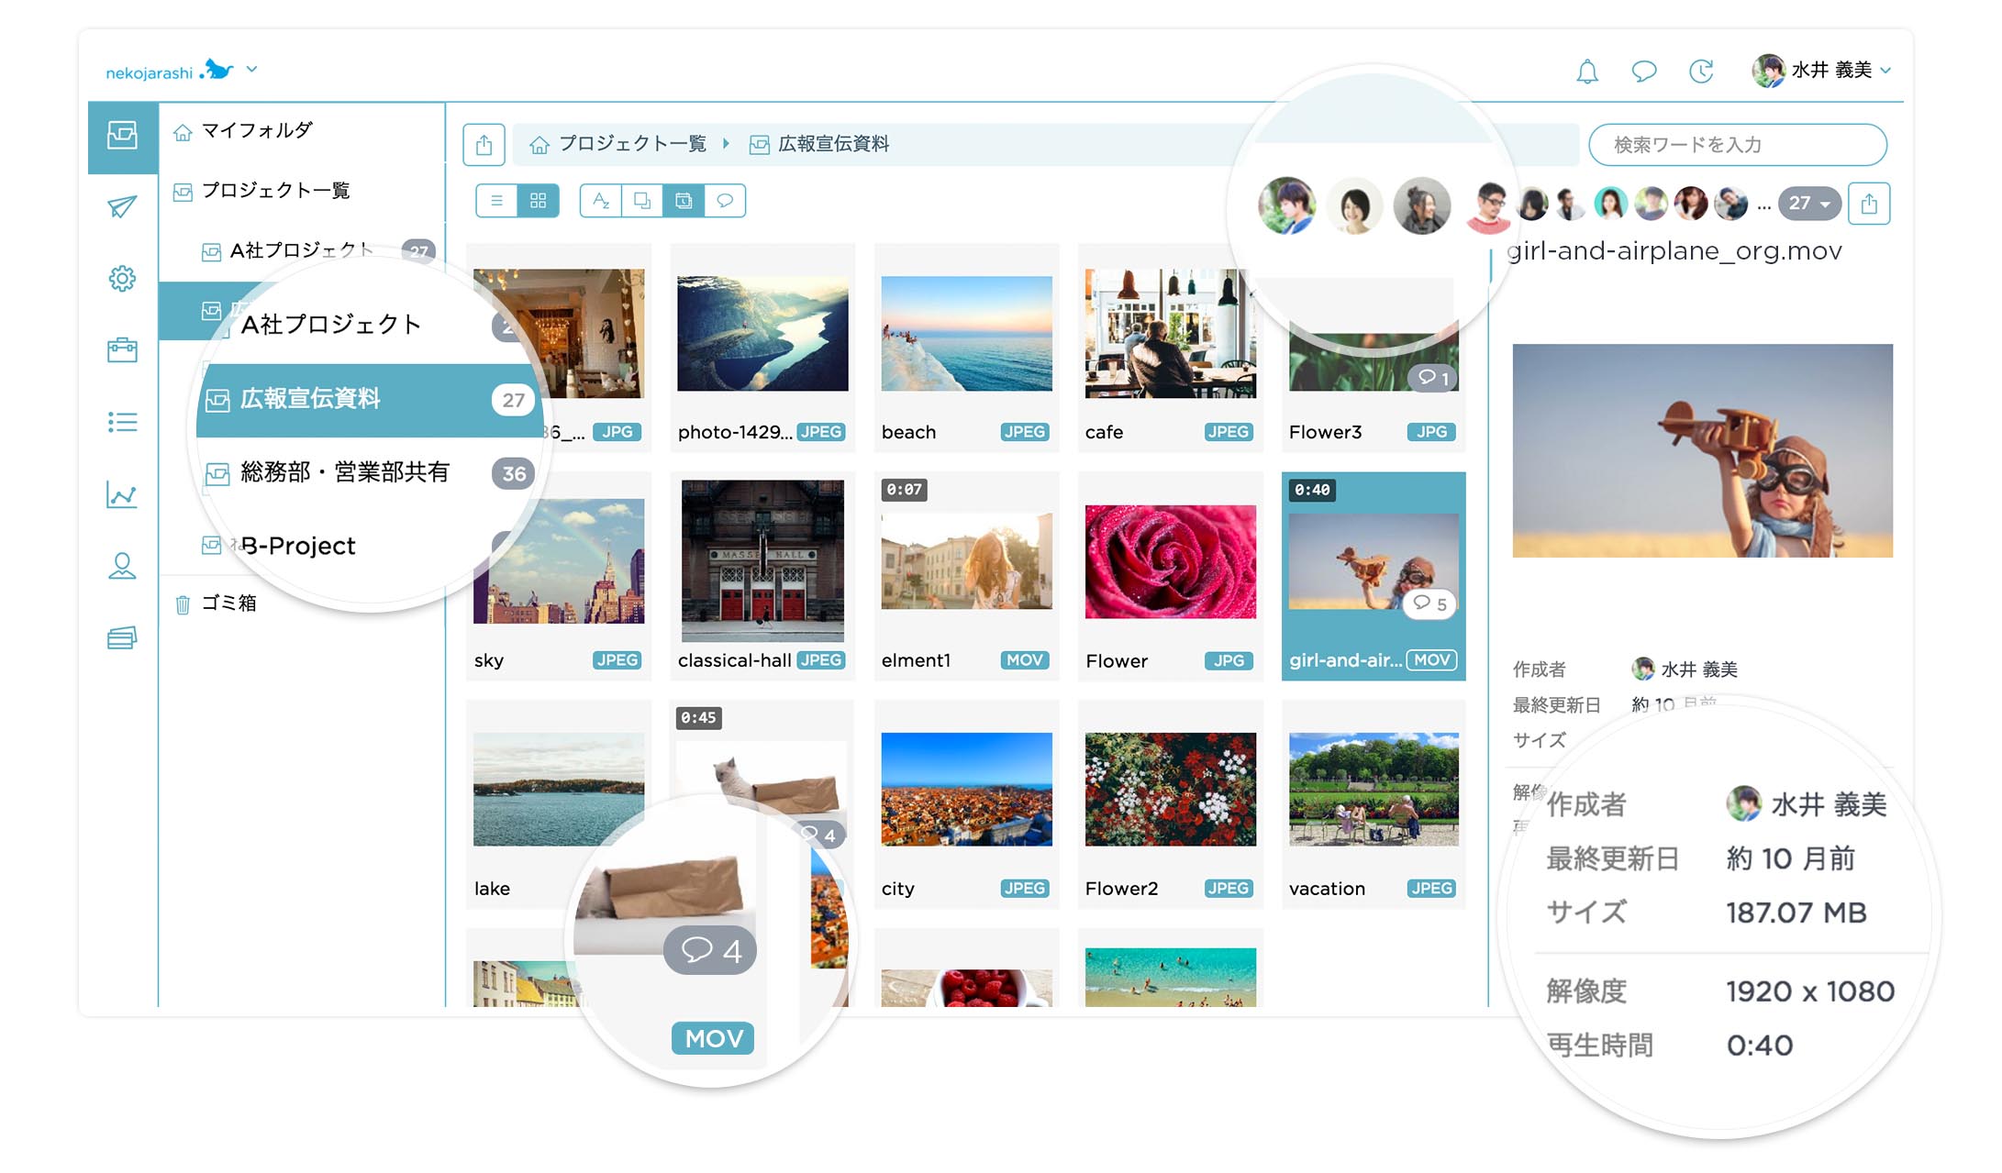This screenshot has width=2002, height=1173.
Task: Click the magnified 4 comments badge
Action: coord(710,950)
